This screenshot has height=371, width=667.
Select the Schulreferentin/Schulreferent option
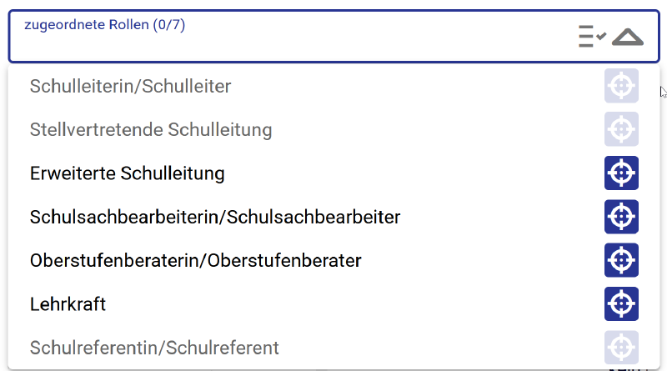(x=154, y=348)
